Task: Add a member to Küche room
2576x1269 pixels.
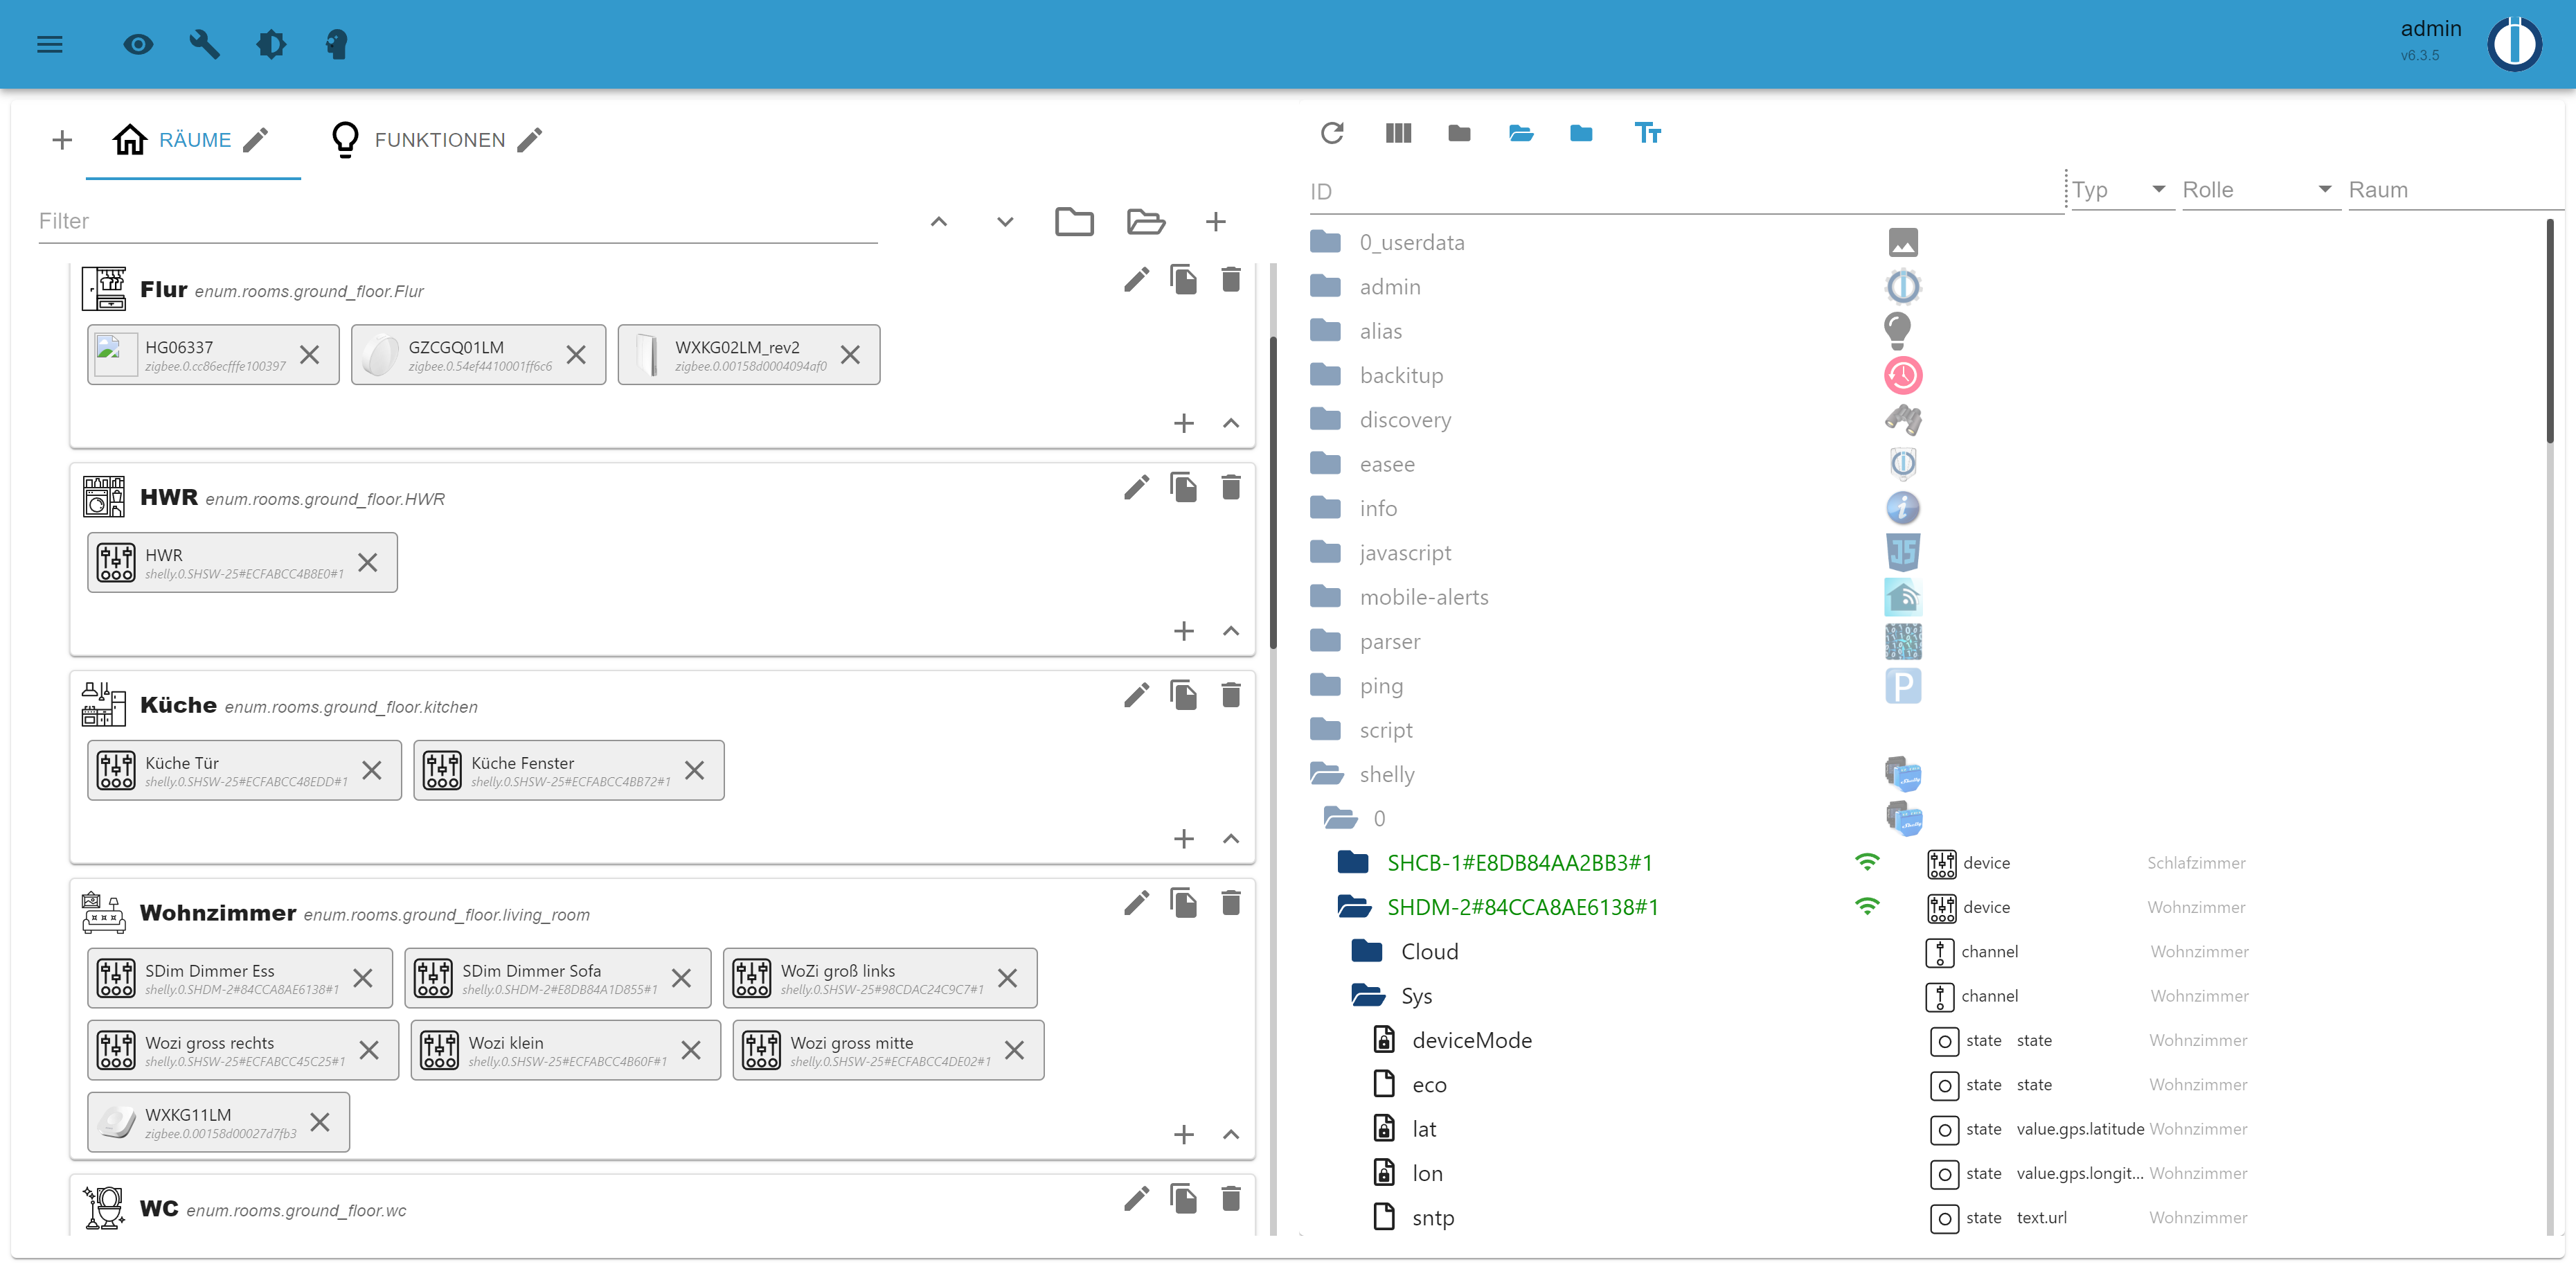Action: click(x=1183, y=839)
